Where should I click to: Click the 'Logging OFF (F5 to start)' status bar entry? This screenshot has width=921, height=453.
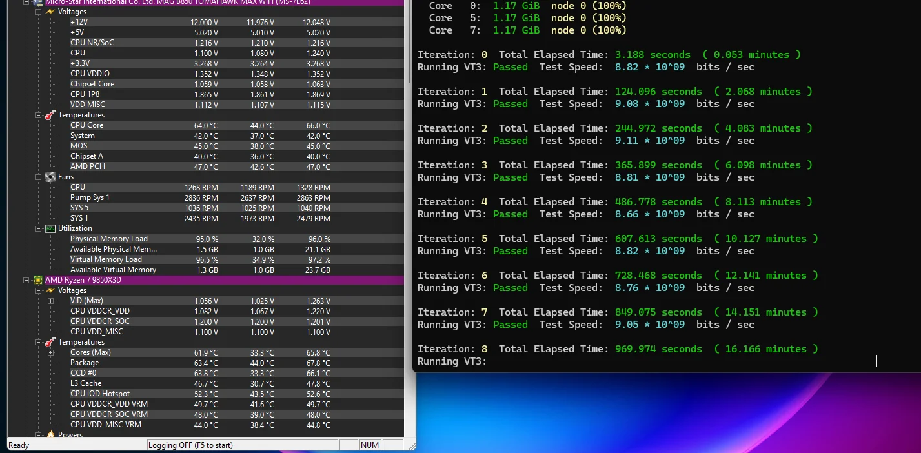point(190,445)
